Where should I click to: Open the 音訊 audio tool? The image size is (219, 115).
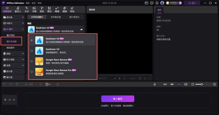coord(42,10)
